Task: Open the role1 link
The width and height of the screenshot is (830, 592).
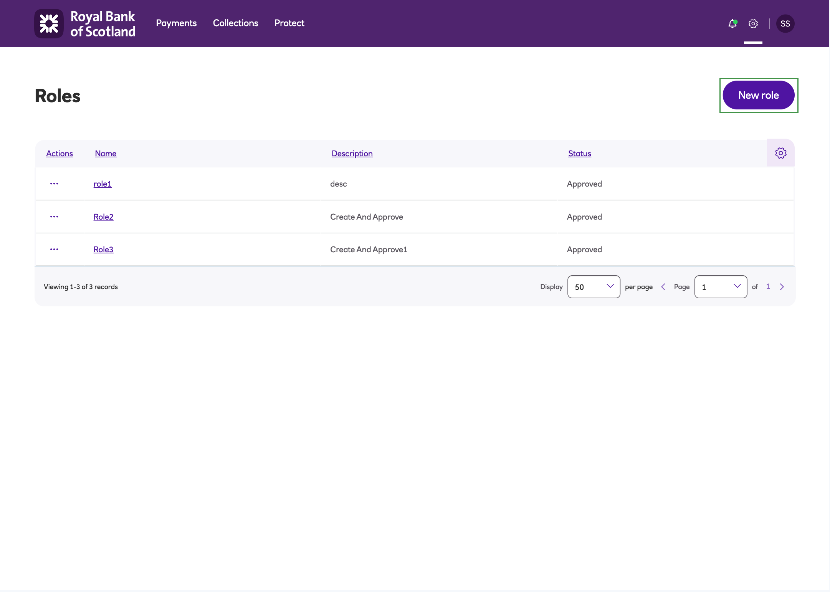Action: 103,184
